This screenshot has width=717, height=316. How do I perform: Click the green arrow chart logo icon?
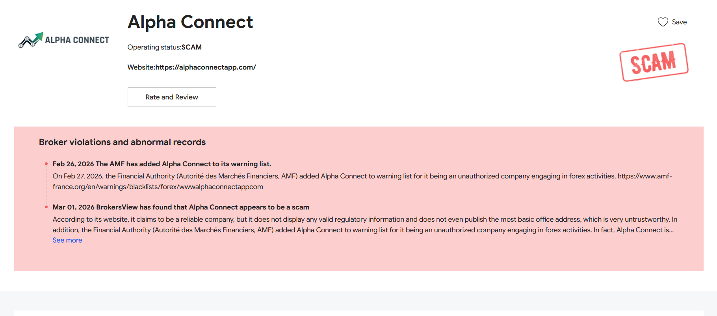pyautogui.click(x=31, y=40)
